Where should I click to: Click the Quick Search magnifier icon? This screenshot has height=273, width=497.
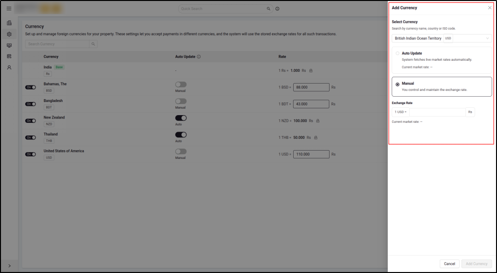pos(268,9)
